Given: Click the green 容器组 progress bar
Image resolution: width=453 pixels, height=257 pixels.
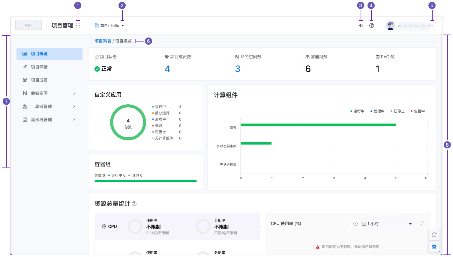Looking at the screenshot, I should pyautogui.click(x=145, y=181).
